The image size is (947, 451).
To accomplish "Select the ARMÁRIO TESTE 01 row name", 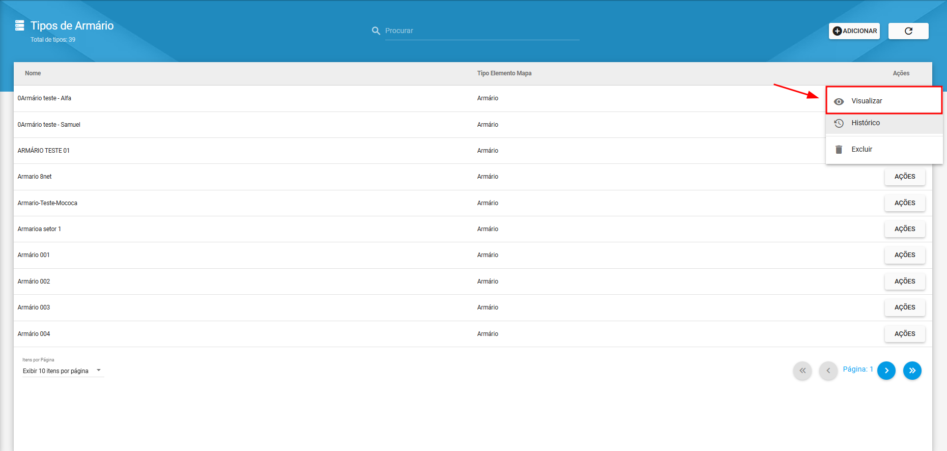I will [x=44, y=151].
